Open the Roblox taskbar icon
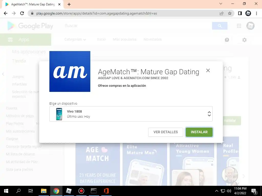This screenshot has width=262, height=196. click(x=69, y=191)
